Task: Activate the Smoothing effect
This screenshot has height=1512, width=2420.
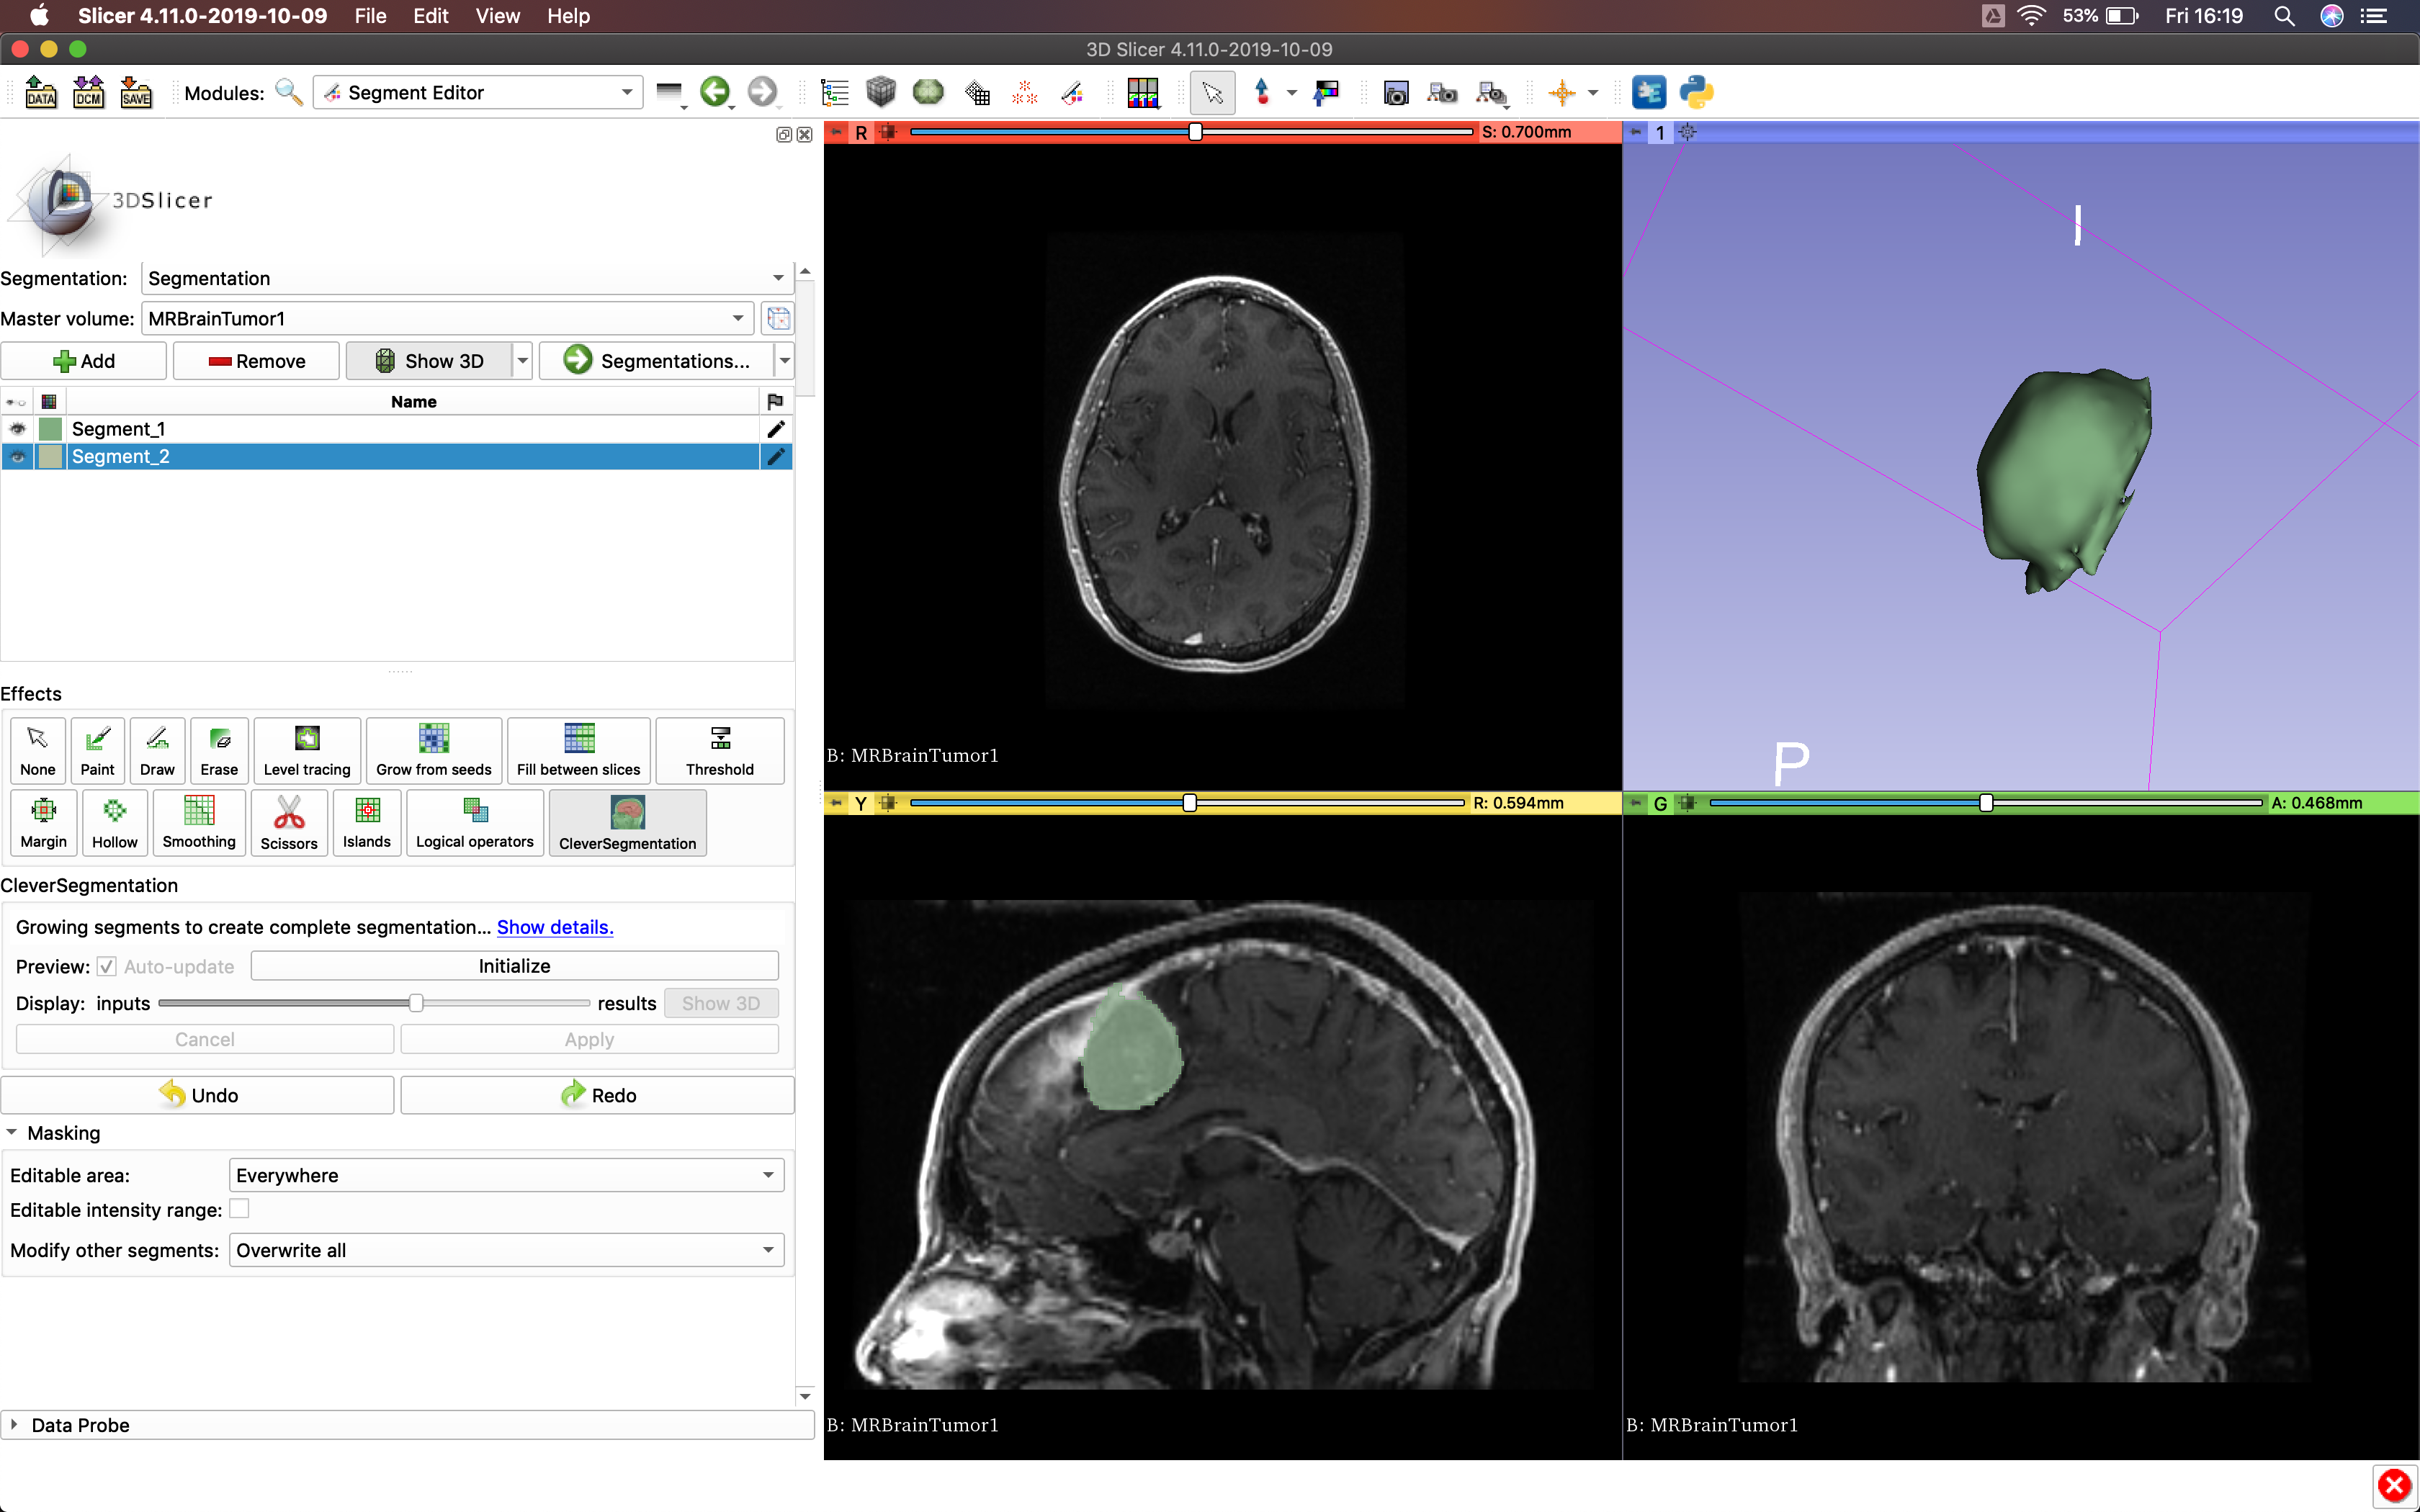Action: tap(198, 822)
